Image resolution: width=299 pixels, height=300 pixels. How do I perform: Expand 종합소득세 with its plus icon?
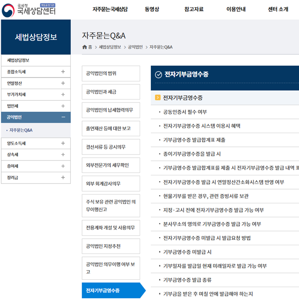coord(63,72)
